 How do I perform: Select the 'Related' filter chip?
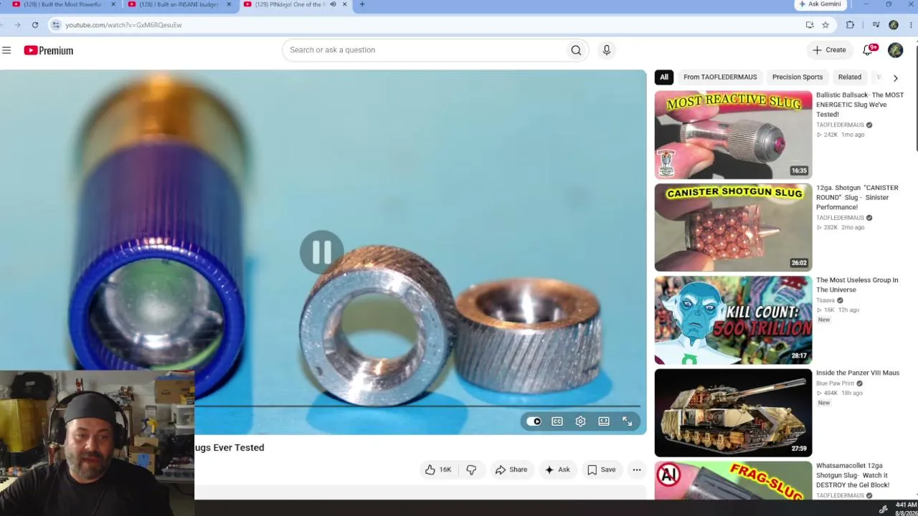click(x=850, y=77)
